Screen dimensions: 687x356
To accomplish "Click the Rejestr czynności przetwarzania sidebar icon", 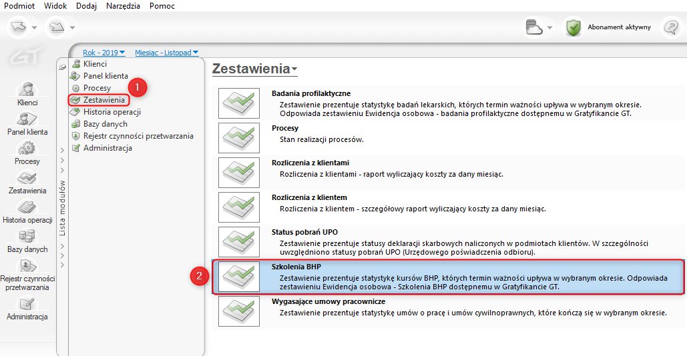I will [27, 265].
